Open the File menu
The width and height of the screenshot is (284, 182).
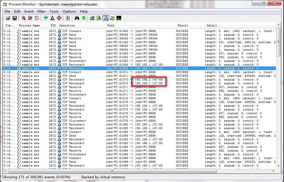7,12
